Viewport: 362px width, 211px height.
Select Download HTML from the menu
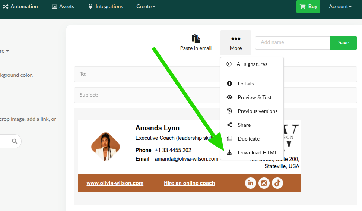click(x=257, y=152)
